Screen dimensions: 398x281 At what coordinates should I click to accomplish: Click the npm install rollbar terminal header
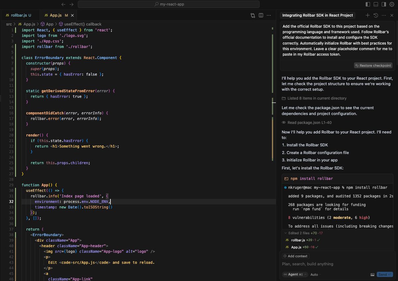[338, 179]
